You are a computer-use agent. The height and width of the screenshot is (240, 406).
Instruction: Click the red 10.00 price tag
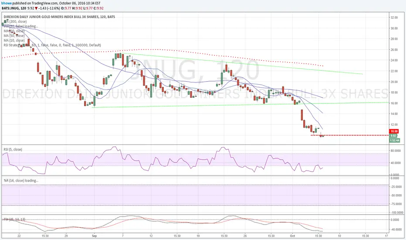[x=394, y=131]
